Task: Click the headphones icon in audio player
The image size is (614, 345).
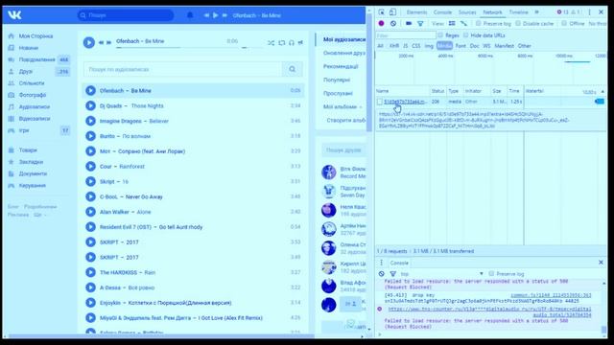Action: [x=292, y=42]
